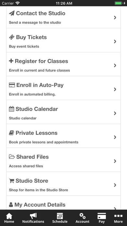Select the Pay tab

click(102, 218)
